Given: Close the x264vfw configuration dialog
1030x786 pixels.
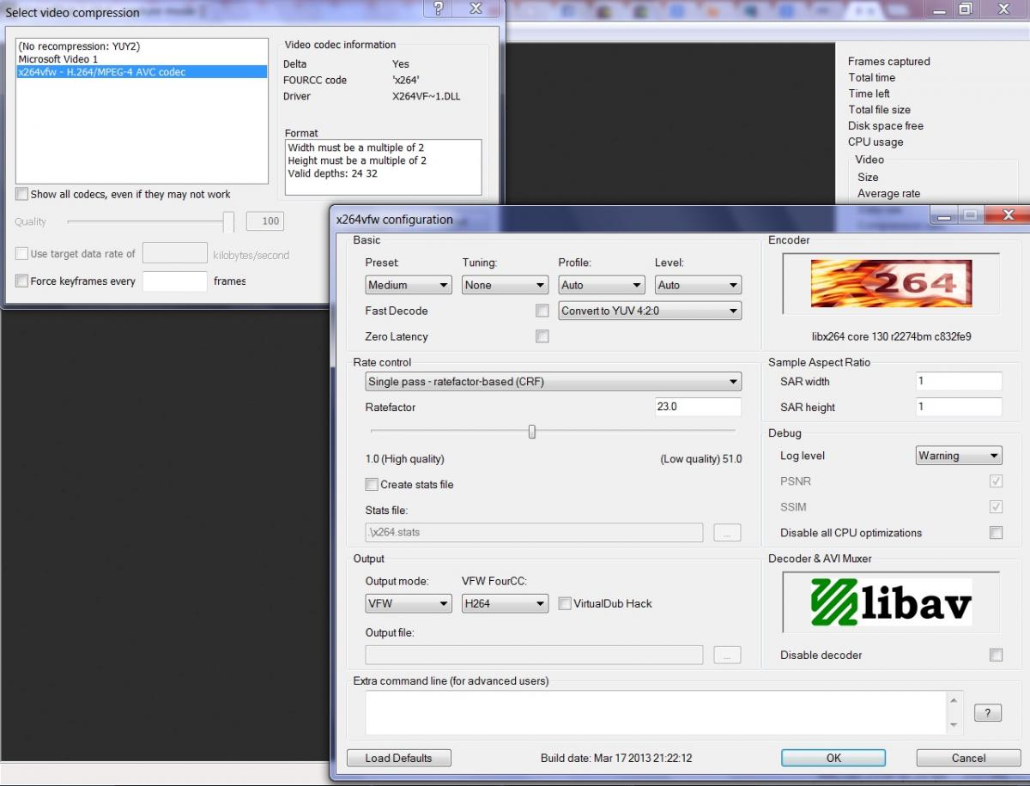Looking at the screenshot, I should point(1008,215).
